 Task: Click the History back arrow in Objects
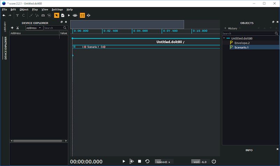tap(225, 28)
